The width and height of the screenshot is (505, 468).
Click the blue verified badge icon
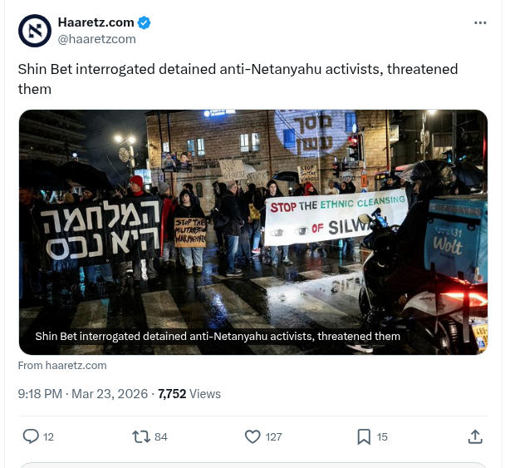[x=144, y=22]
